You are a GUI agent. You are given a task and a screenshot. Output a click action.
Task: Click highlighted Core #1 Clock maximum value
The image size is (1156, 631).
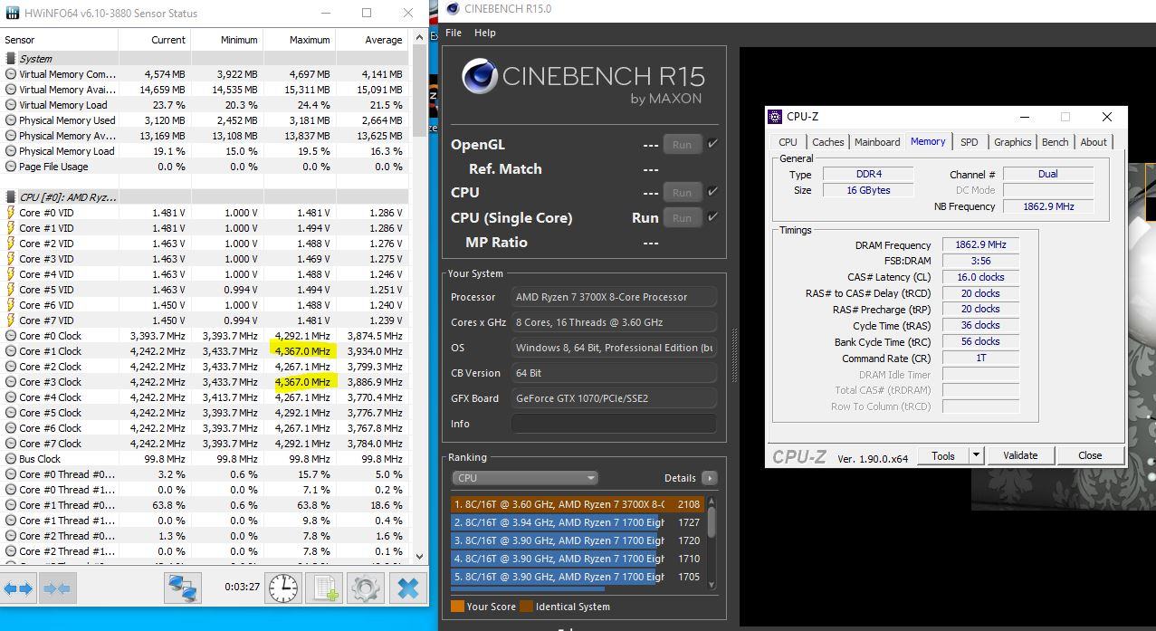(303, 351)
